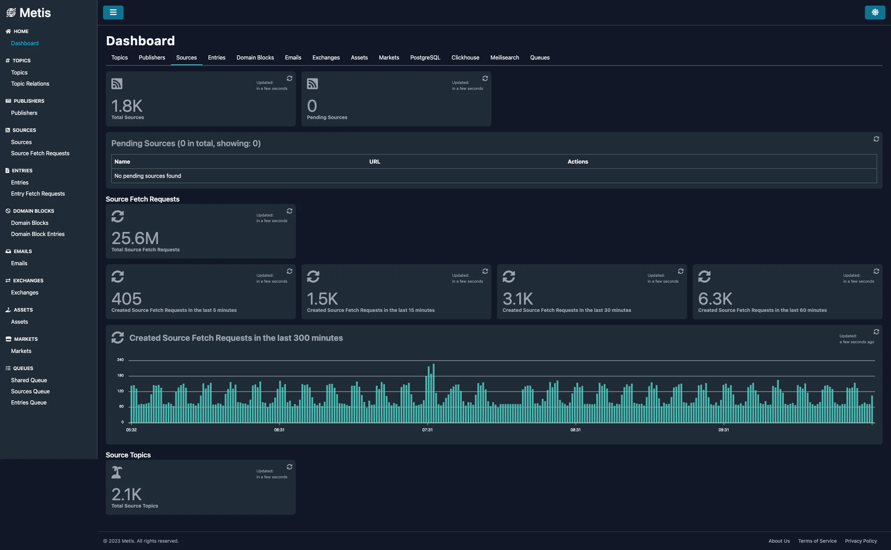Open the Sources Queue page
Image resolution: width=891 pixels, height=550 pixels.
(x=31, y=391)
